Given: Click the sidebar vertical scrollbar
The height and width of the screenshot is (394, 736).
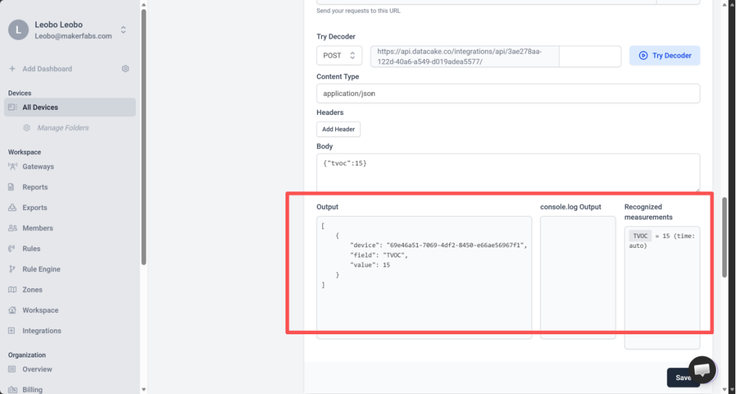Looking at the screenshot, I should pyautogui.click(x=144, y=138).
